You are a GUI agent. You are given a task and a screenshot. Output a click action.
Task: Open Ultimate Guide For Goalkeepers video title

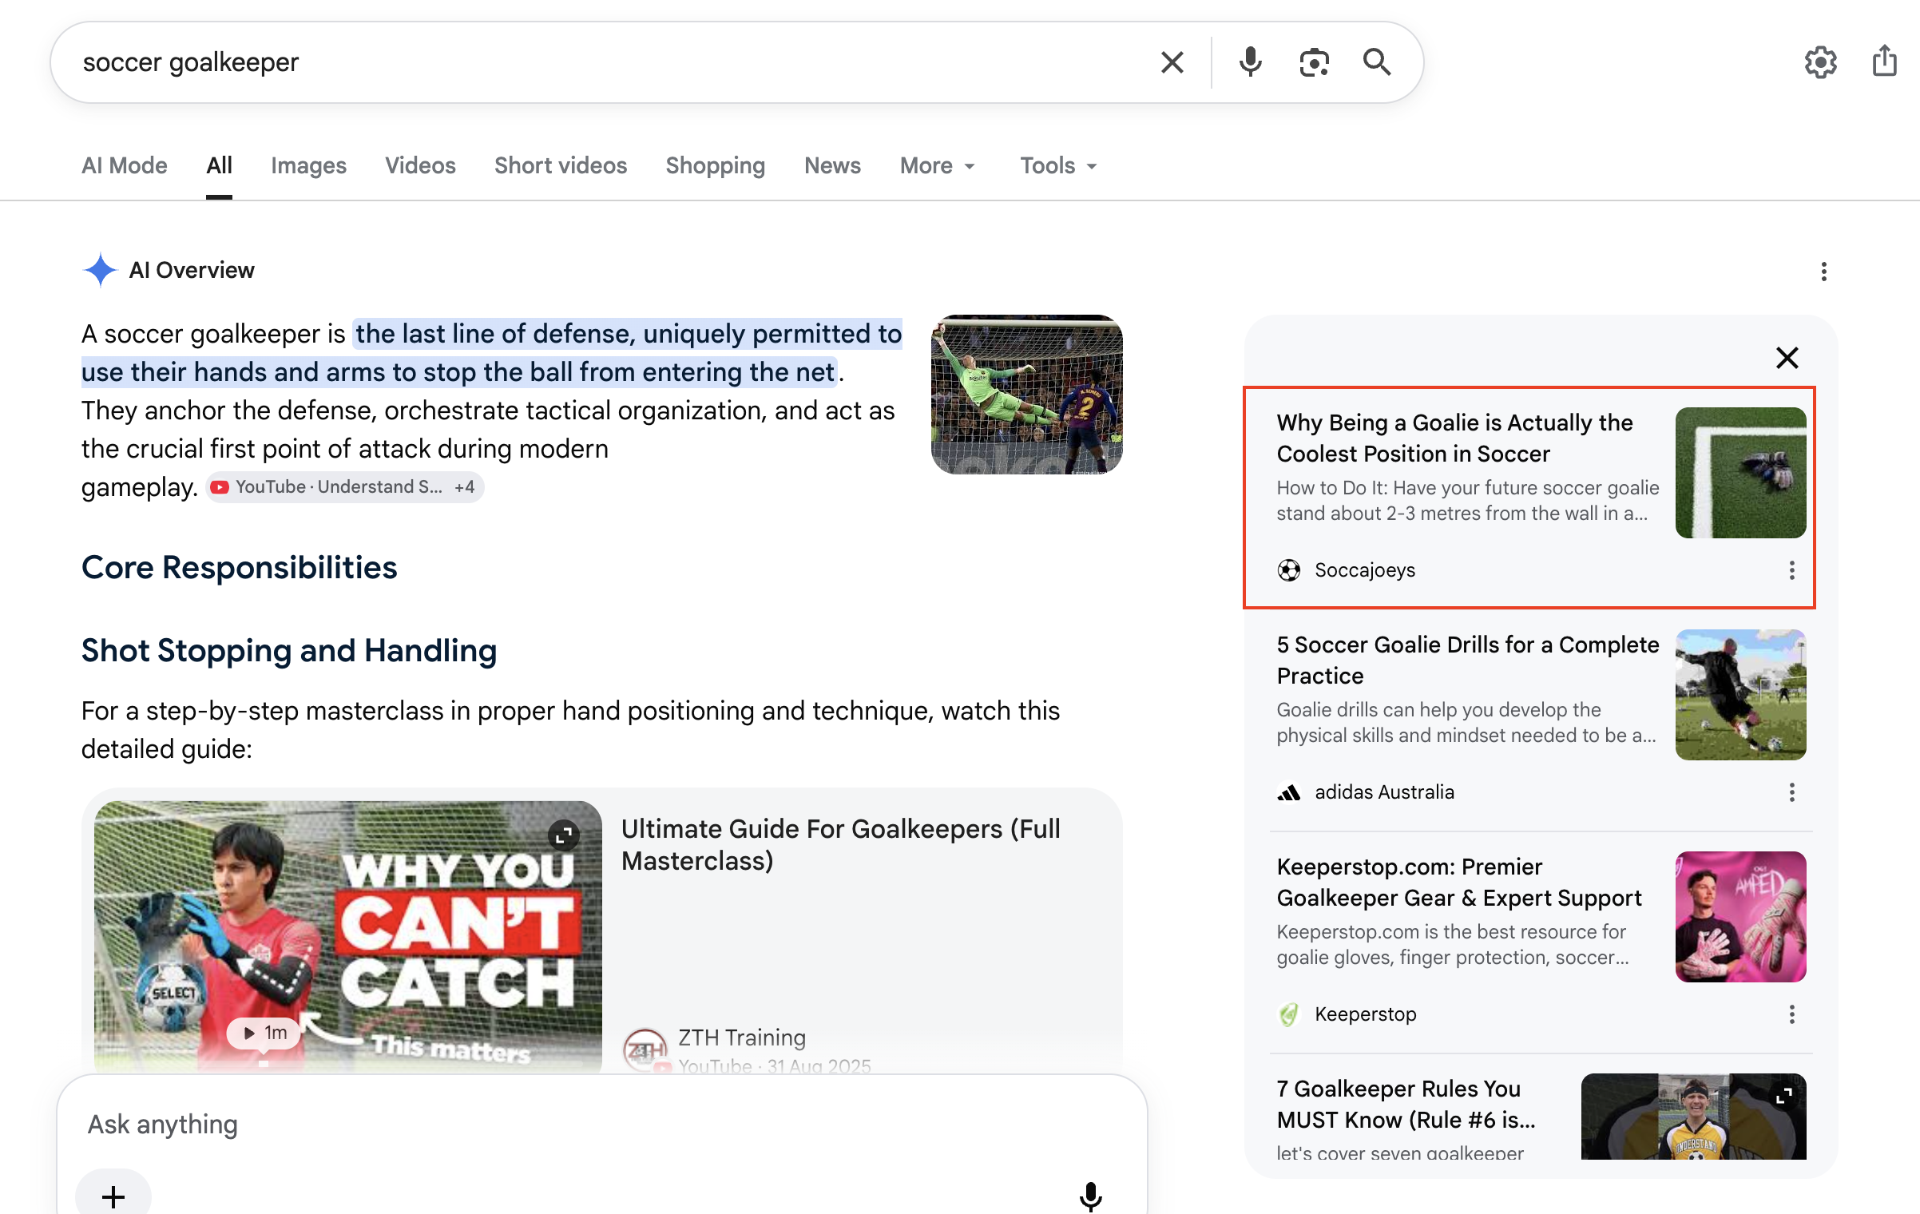pyautogui.click(x=841, y=844)
